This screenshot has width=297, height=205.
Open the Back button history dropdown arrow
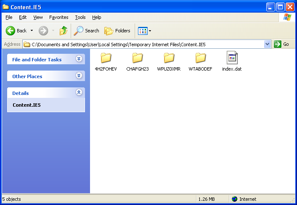(x=32, y=31)
